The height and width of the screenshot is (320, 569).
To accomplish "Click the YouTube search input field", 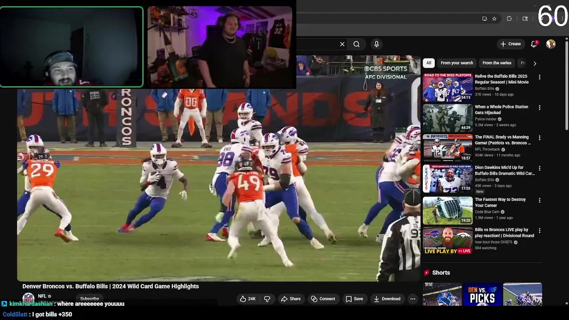I will pyautogui.click(x=317, y=44).
